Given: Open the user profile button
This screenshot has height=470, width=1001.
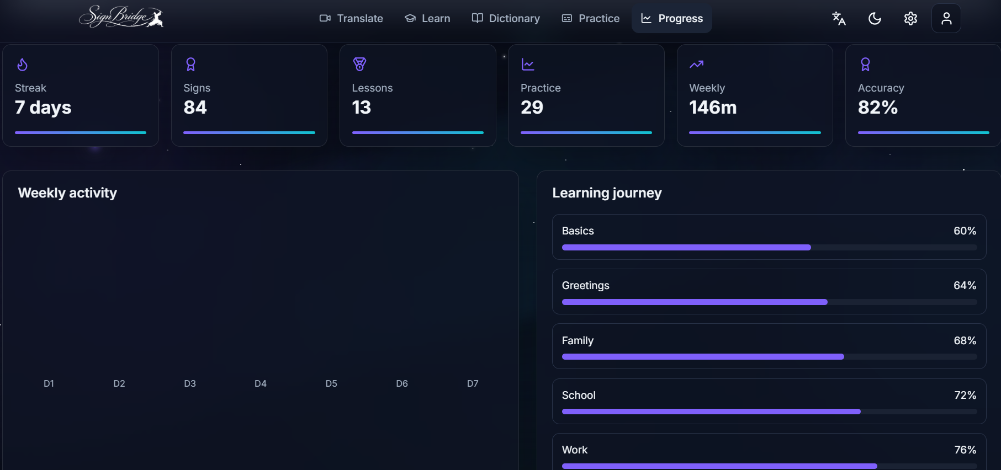Looking at the screenshot, I should click(946, 19).
